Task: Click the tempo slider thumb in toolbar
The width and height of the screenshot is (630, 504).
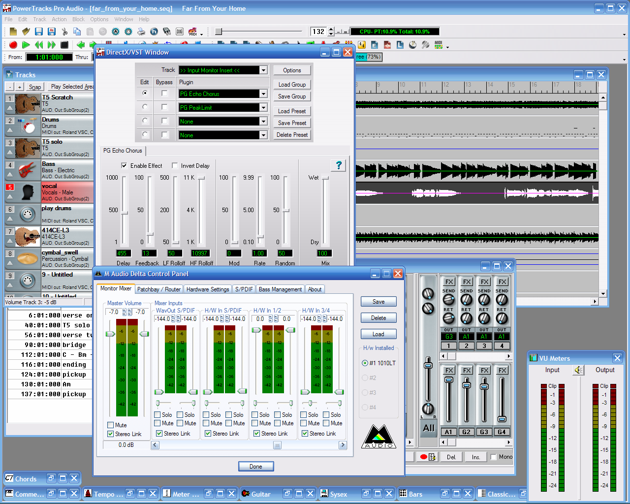Action: (219, 31)
